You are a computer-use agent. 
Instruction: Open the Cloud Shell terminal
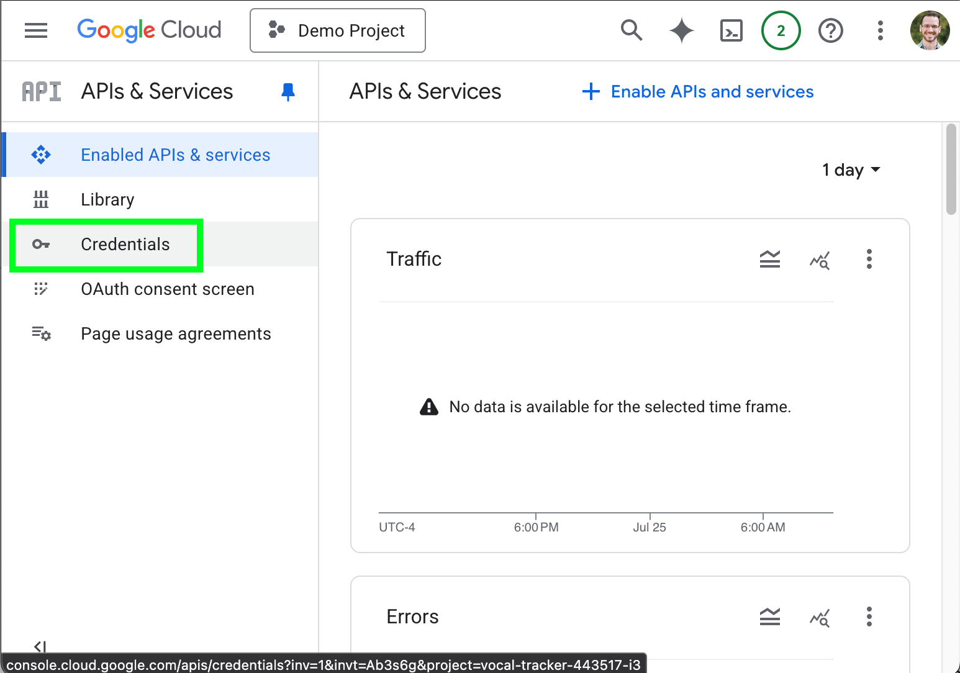(x=731, y=30)
